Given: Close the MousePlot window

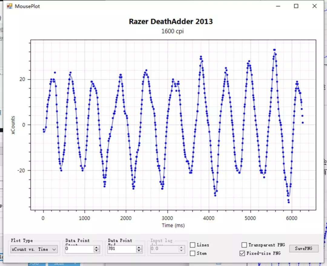Looking at the screenshot, I should tap(315, 6).
